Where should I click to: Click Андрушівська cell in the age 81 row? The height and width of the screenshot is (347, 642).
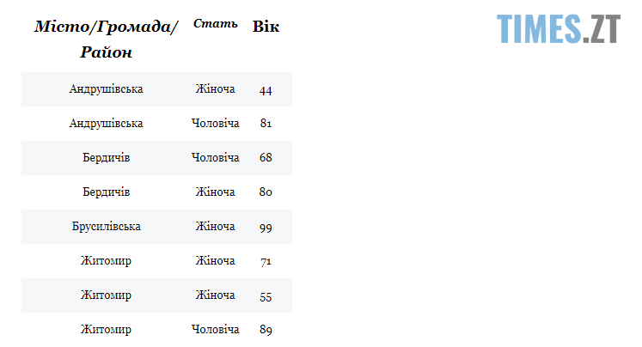pyautogui.click(x=107, y=124)
